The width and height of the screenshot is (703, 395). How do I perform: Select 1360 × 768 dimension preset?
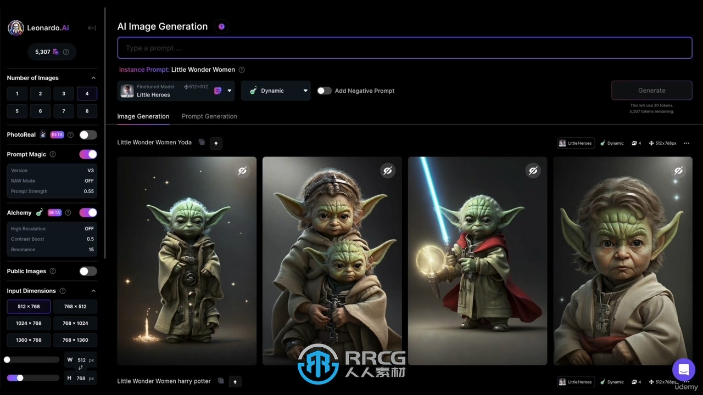click(x=29, y=340)
